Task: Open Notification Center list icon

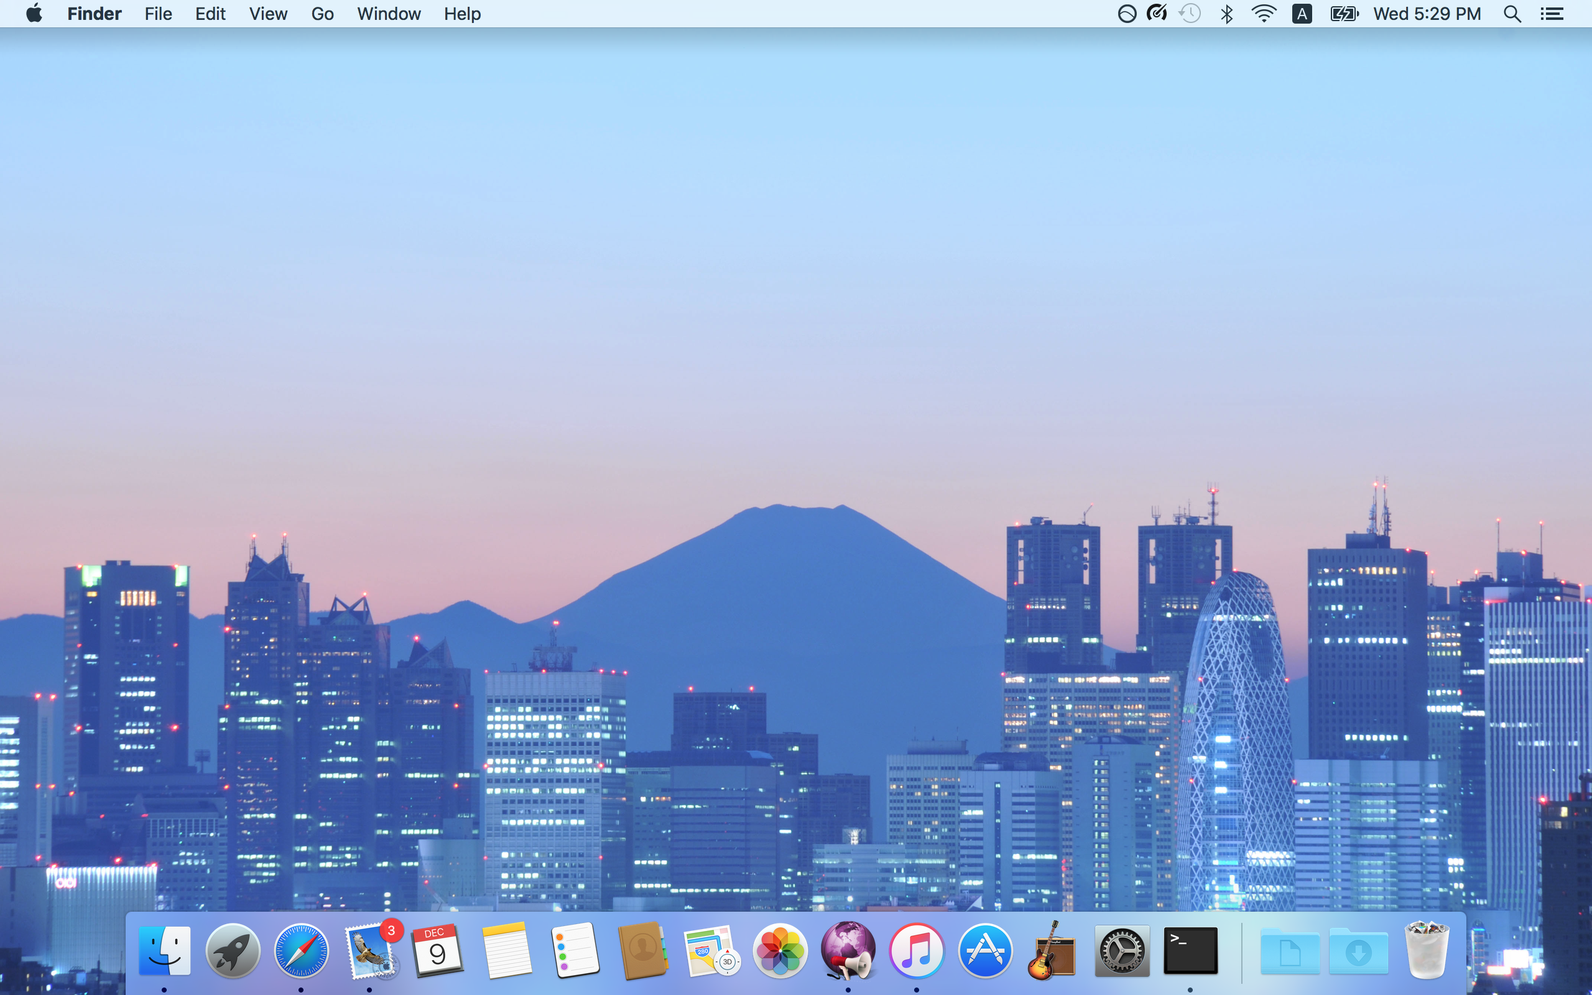Action: pyautogui.click(x=1552, y=14)
